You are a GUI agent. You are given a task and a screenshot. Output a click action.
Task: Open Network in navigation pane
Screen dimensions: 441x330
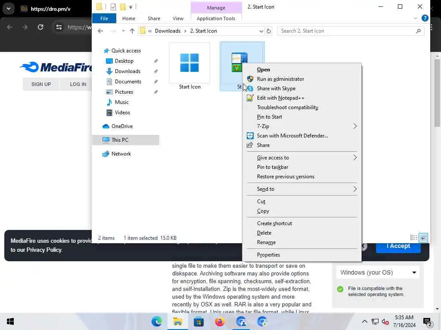121,154
